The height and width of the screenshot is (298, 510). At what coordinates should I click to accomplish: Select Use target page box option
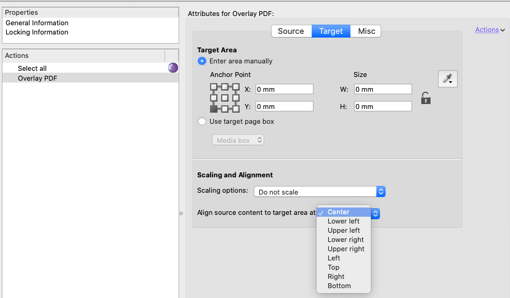pyautogui.click(x=202, y=121)
